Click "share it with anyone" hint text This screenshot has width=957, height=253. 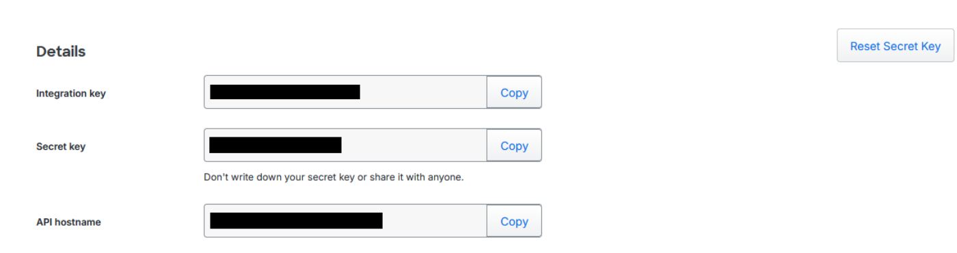[417, 177]
